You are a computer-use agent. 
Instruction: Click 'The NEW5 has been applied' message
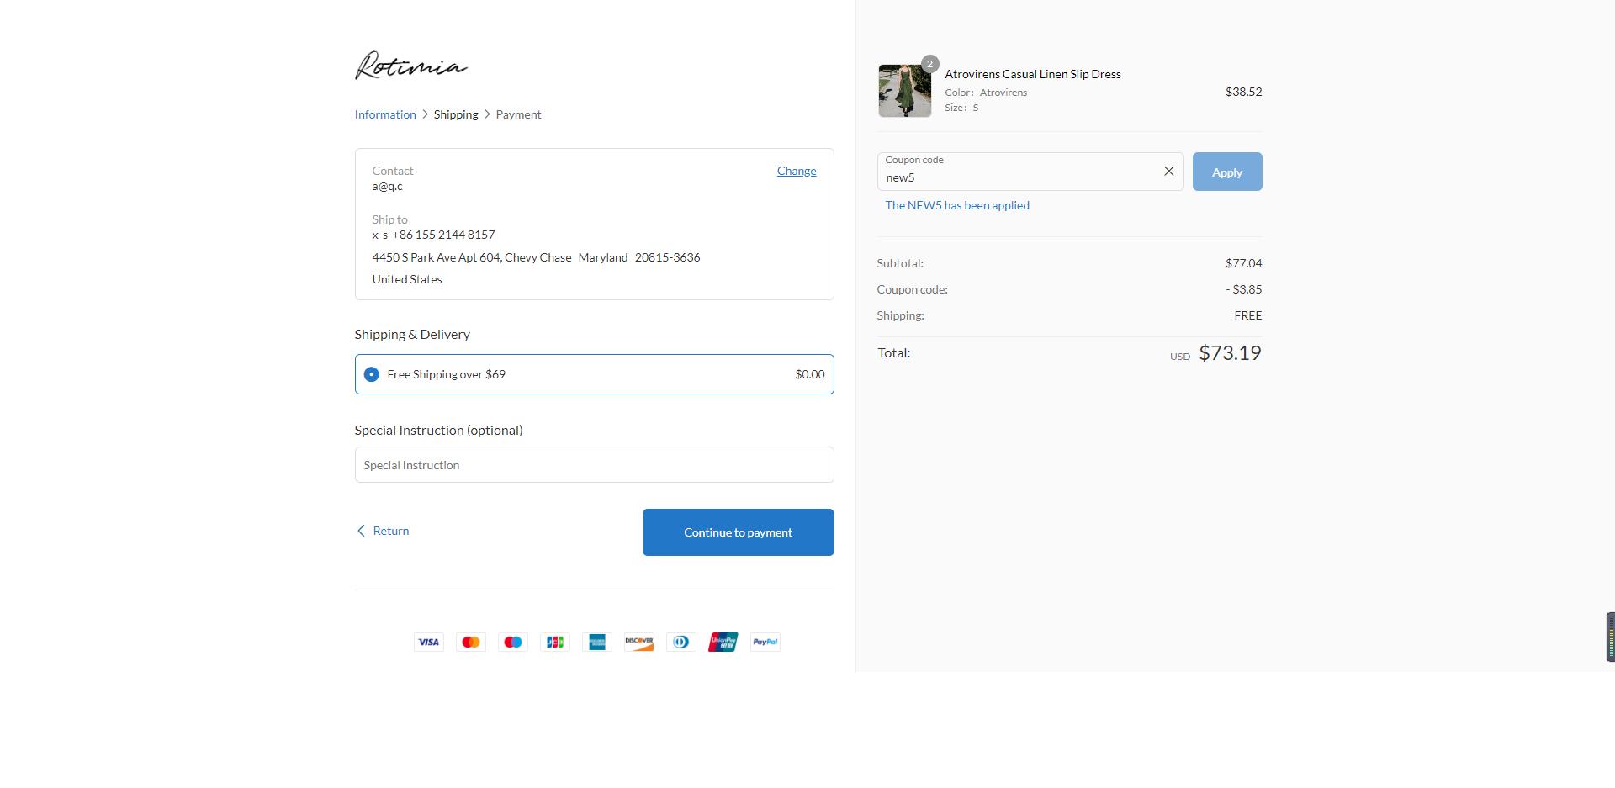click(x=957, y=205)
